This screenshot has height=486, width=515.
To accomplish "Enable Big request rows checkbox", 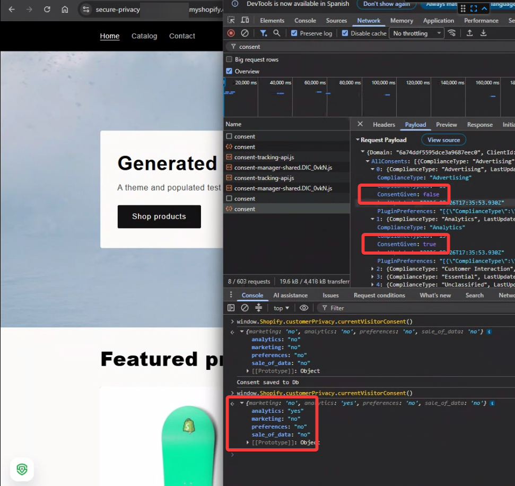I will (229, 59).
